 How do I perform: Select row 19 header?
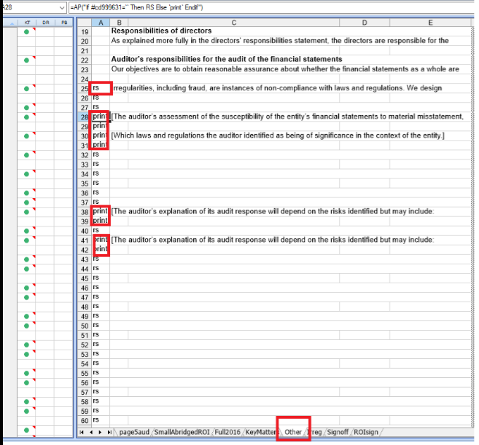tap(85, 32)
